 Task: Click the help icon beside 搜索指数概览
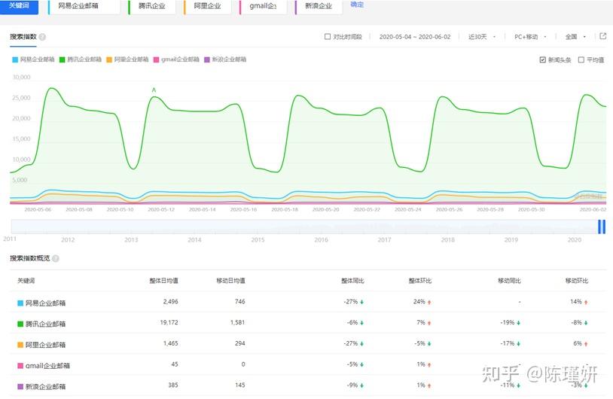tap(55, 258)
